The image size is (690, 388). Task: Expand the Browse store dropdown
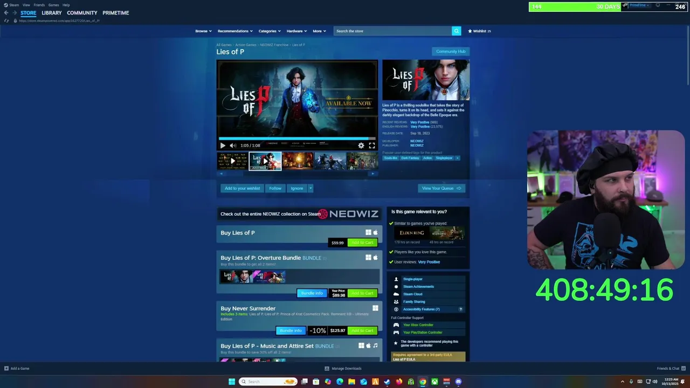(x=203, y=31)
